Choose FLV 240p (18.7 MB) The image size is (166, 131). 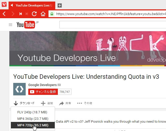[33, 112]
